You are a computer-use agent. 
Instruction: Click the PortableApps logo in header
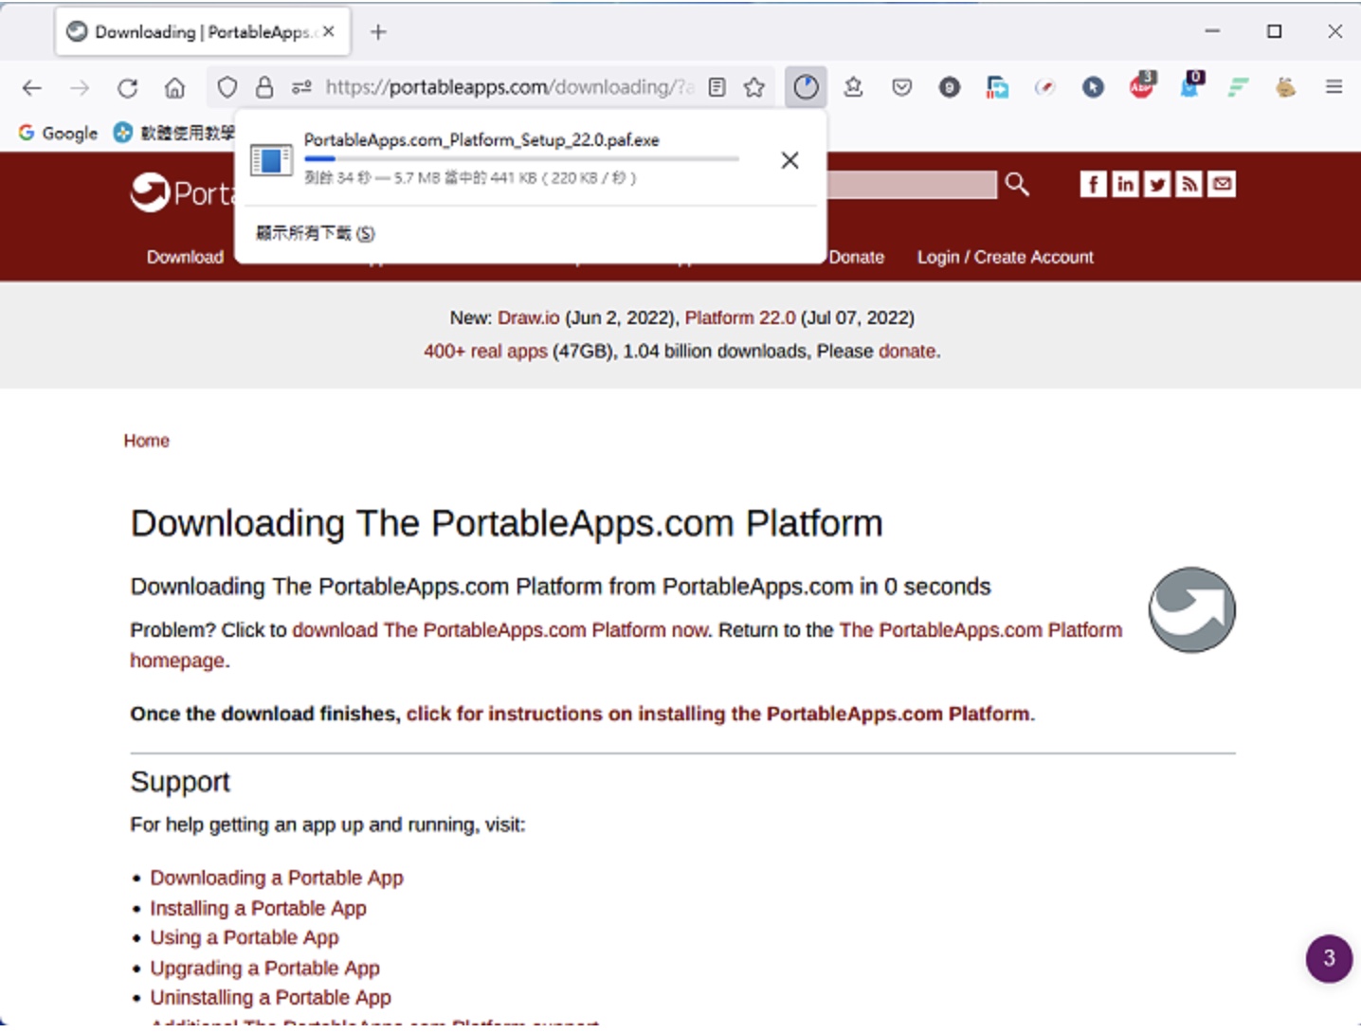pyautogui.click(x=182, y=192)
